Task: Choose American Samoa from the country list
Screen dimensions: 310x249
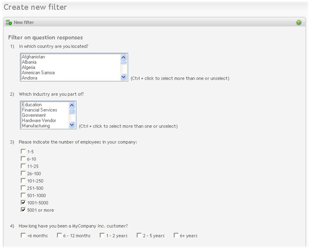Action: tap(71, 73)
